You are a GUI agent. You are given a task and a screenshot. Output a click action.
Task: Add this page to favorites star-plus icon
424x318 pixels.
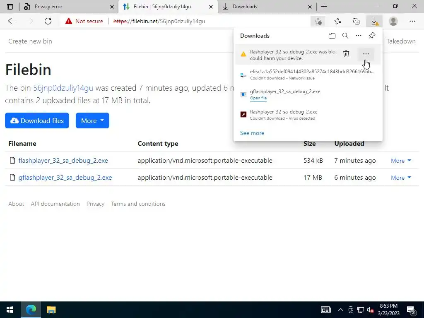tap(318, 21)
